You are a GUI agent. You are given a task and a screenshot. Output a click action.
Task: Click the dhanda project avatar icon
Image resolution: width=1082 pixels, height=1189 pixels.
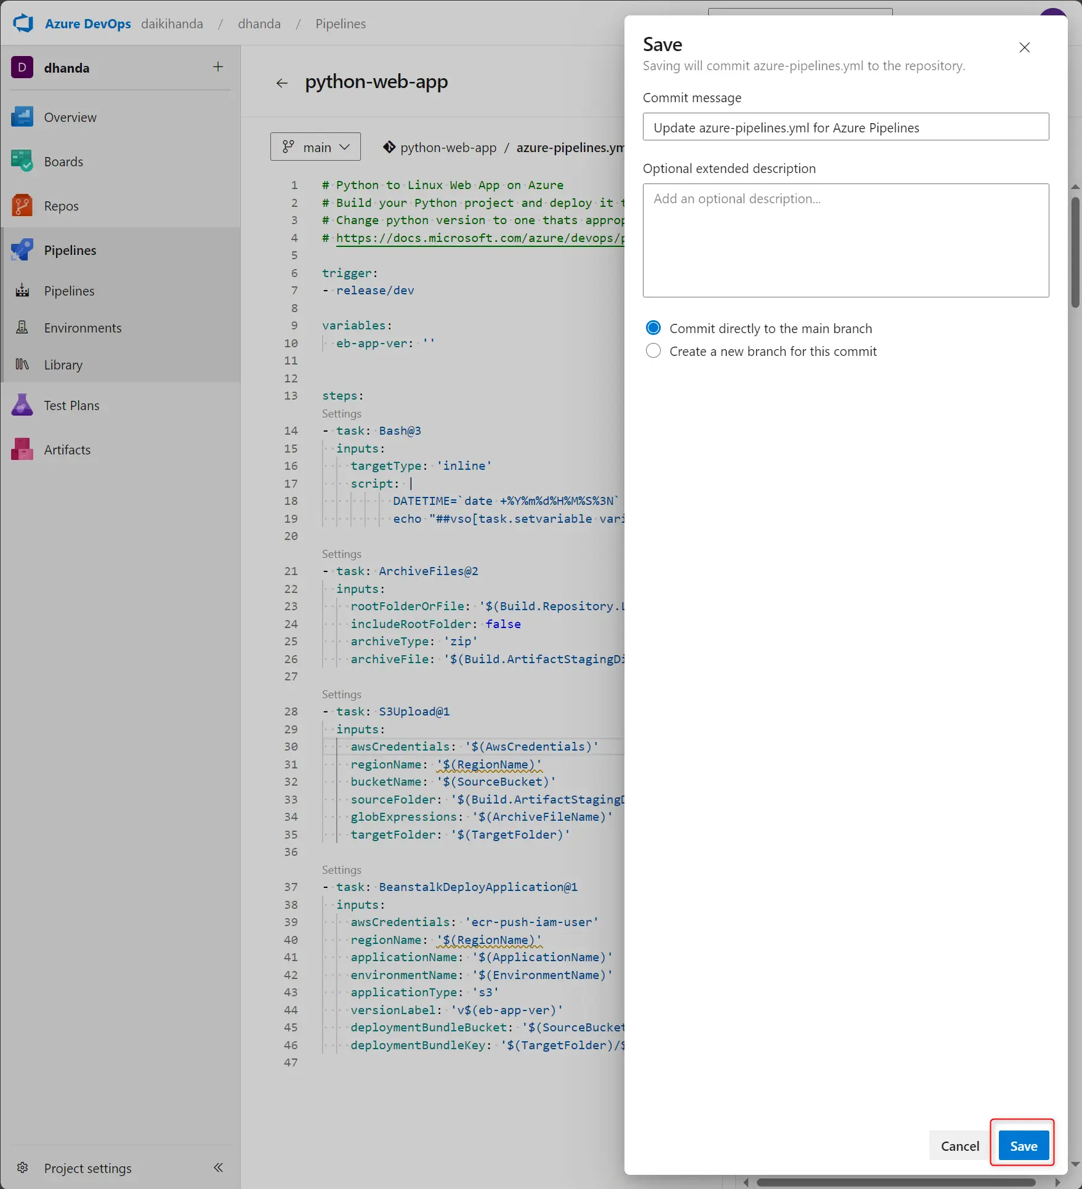[x=22, y=67]
